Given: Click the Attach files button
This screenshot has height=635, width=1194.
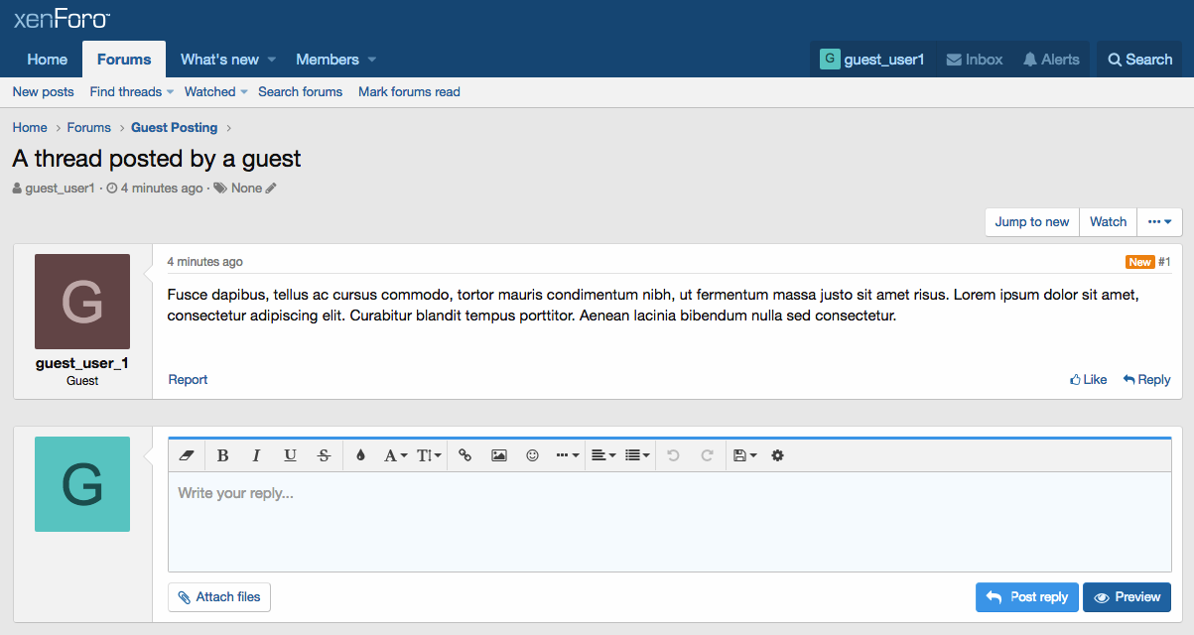Looking at the screenshot, I should pos(219,597).
